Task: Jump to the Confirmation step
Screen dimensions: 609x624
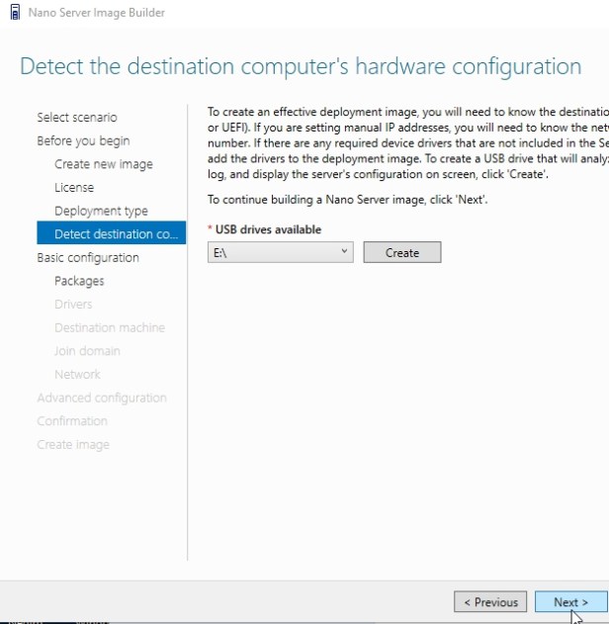Action: click(72, 421)
